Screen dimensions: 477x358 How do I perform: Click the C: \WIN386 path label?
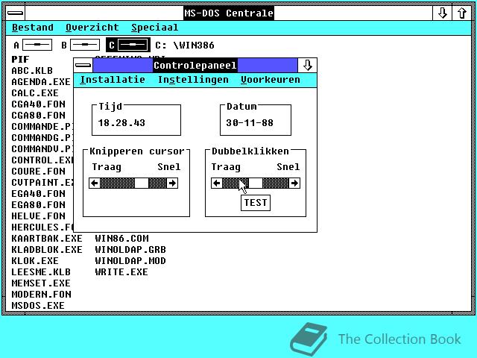pyautogui.click(x=185, y=45)
